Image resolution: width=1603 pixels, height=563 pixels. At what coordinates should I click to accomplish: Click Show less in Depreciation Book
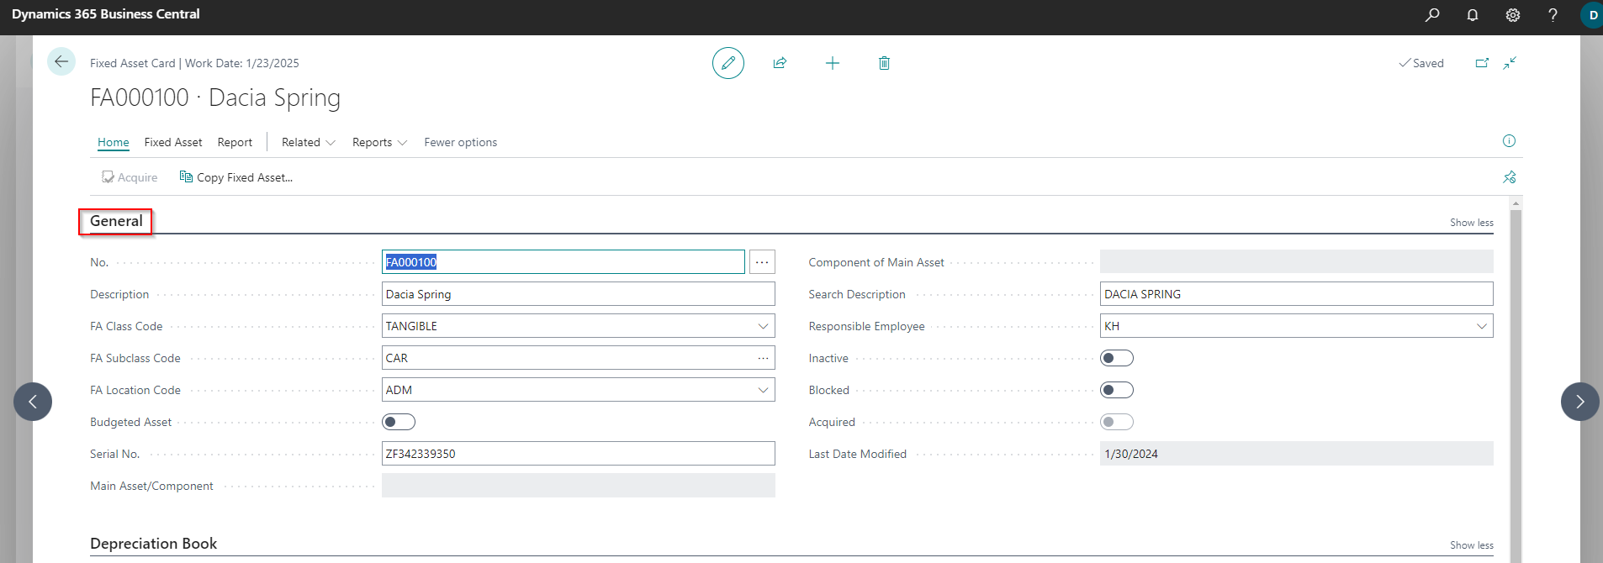coord(1472,545)
